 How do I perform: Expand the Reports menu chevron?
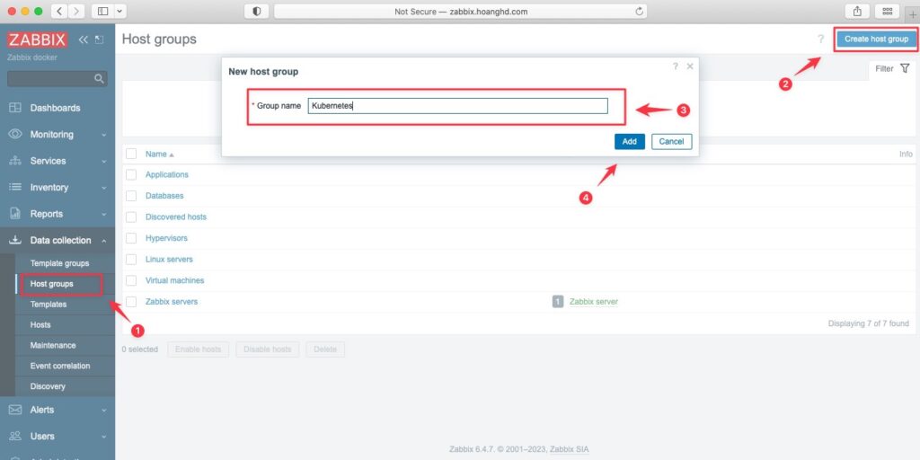pyautogui.click(x=104, y=214)
